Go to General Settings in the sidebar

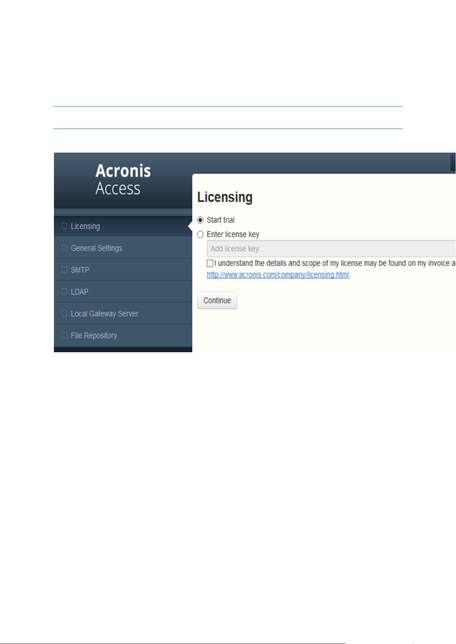[123, 248]
